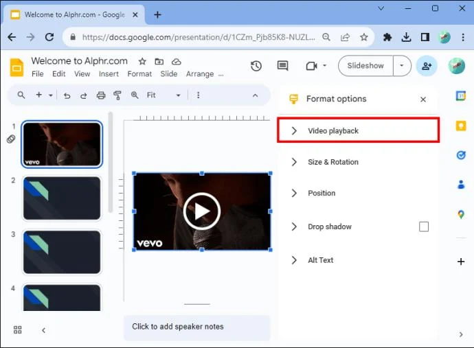
Task: Open the File menu
Action: [x=38, y=74]
